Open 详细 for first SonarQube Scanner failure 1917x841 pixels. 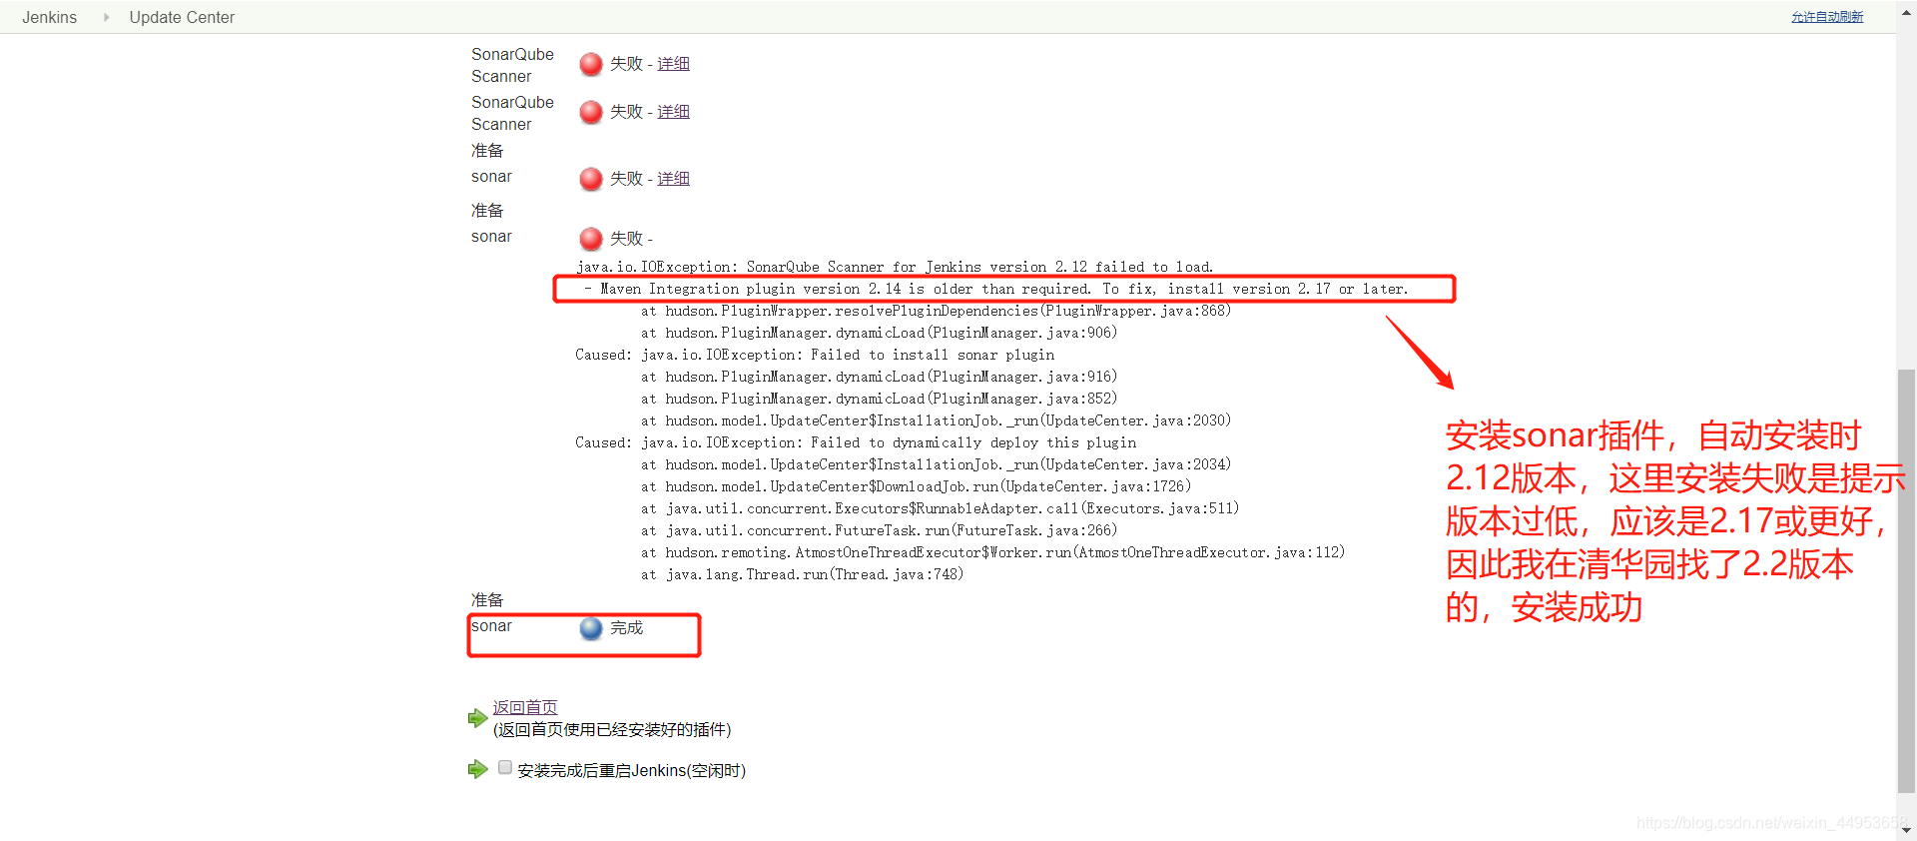673,64
